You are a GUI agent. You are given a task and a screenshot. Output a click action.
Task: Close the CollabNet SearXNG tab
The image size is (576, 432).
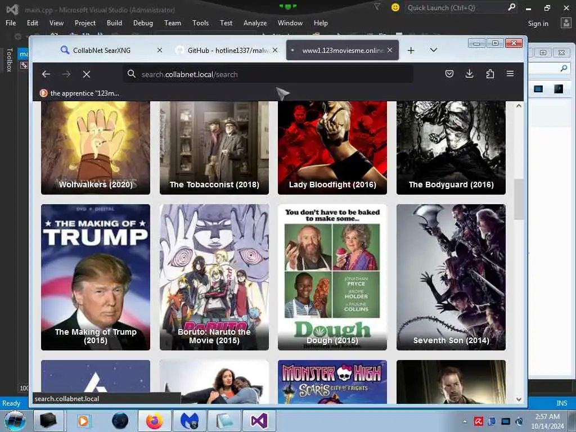pos(160,50)
